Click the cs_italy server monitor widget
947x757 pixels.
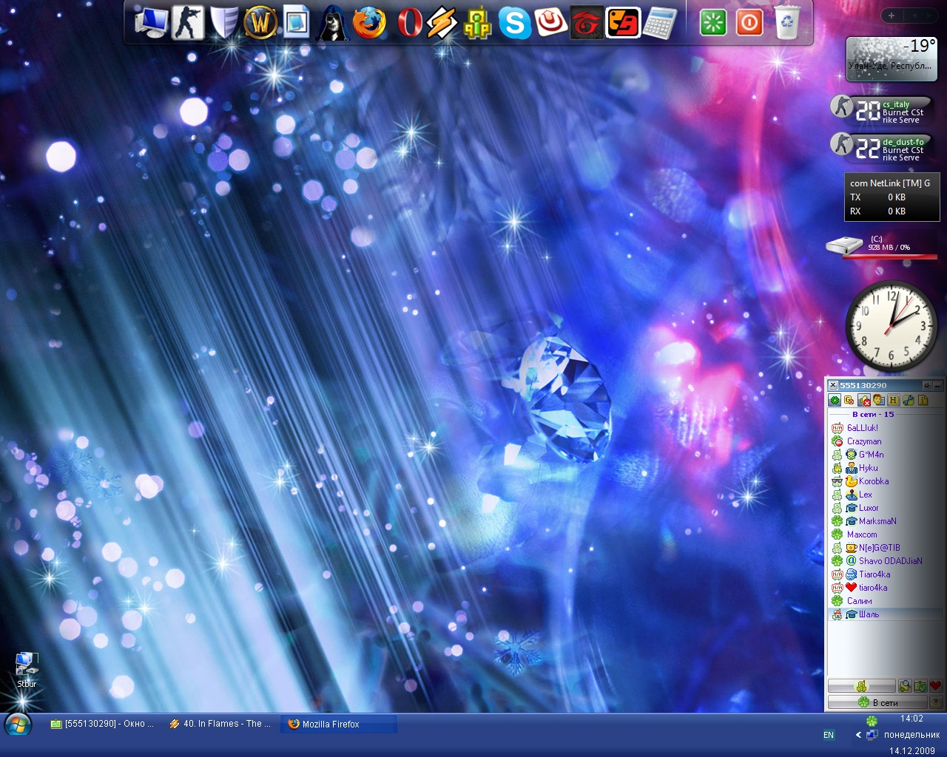(x=880, y=111)
